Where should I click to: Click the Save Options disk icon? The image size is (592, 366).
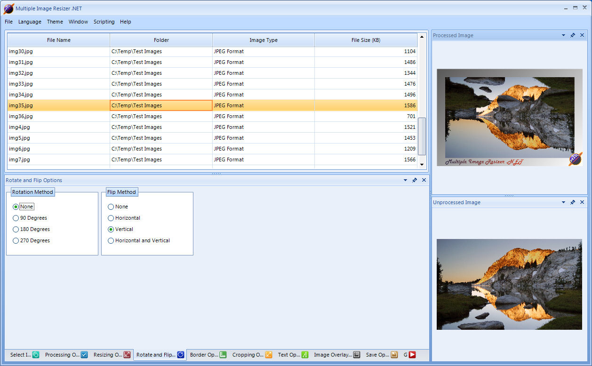pos(394,355)
